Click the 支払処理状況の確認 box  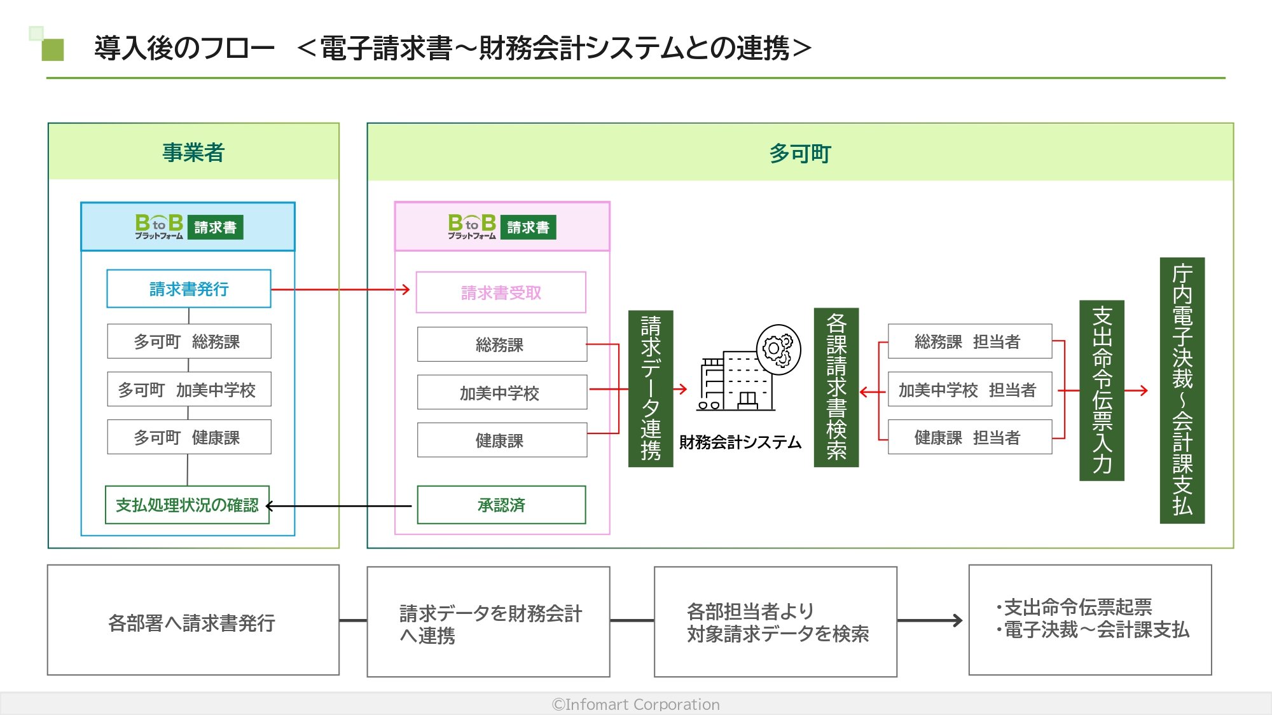187,505
